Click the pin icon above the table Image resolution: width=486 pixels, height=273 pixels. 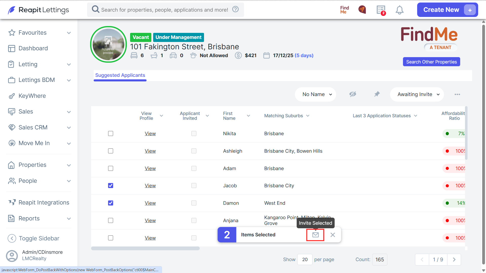tap(377, 94)
